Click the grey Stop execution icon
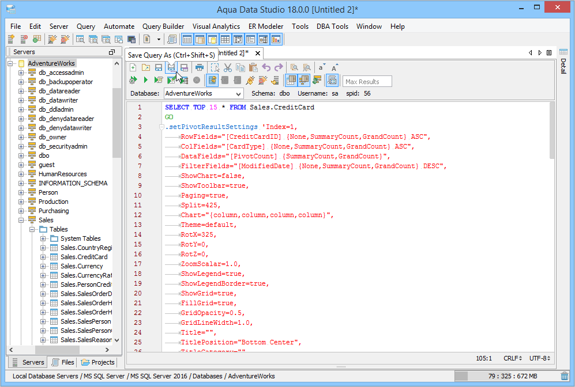 pos(197,80)
